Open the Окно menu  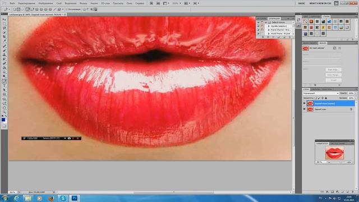point(130,3)
